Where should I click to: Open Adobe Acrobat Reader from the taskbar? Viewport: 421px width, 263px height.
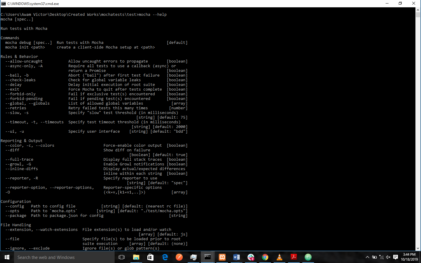(x=294, y=257)
